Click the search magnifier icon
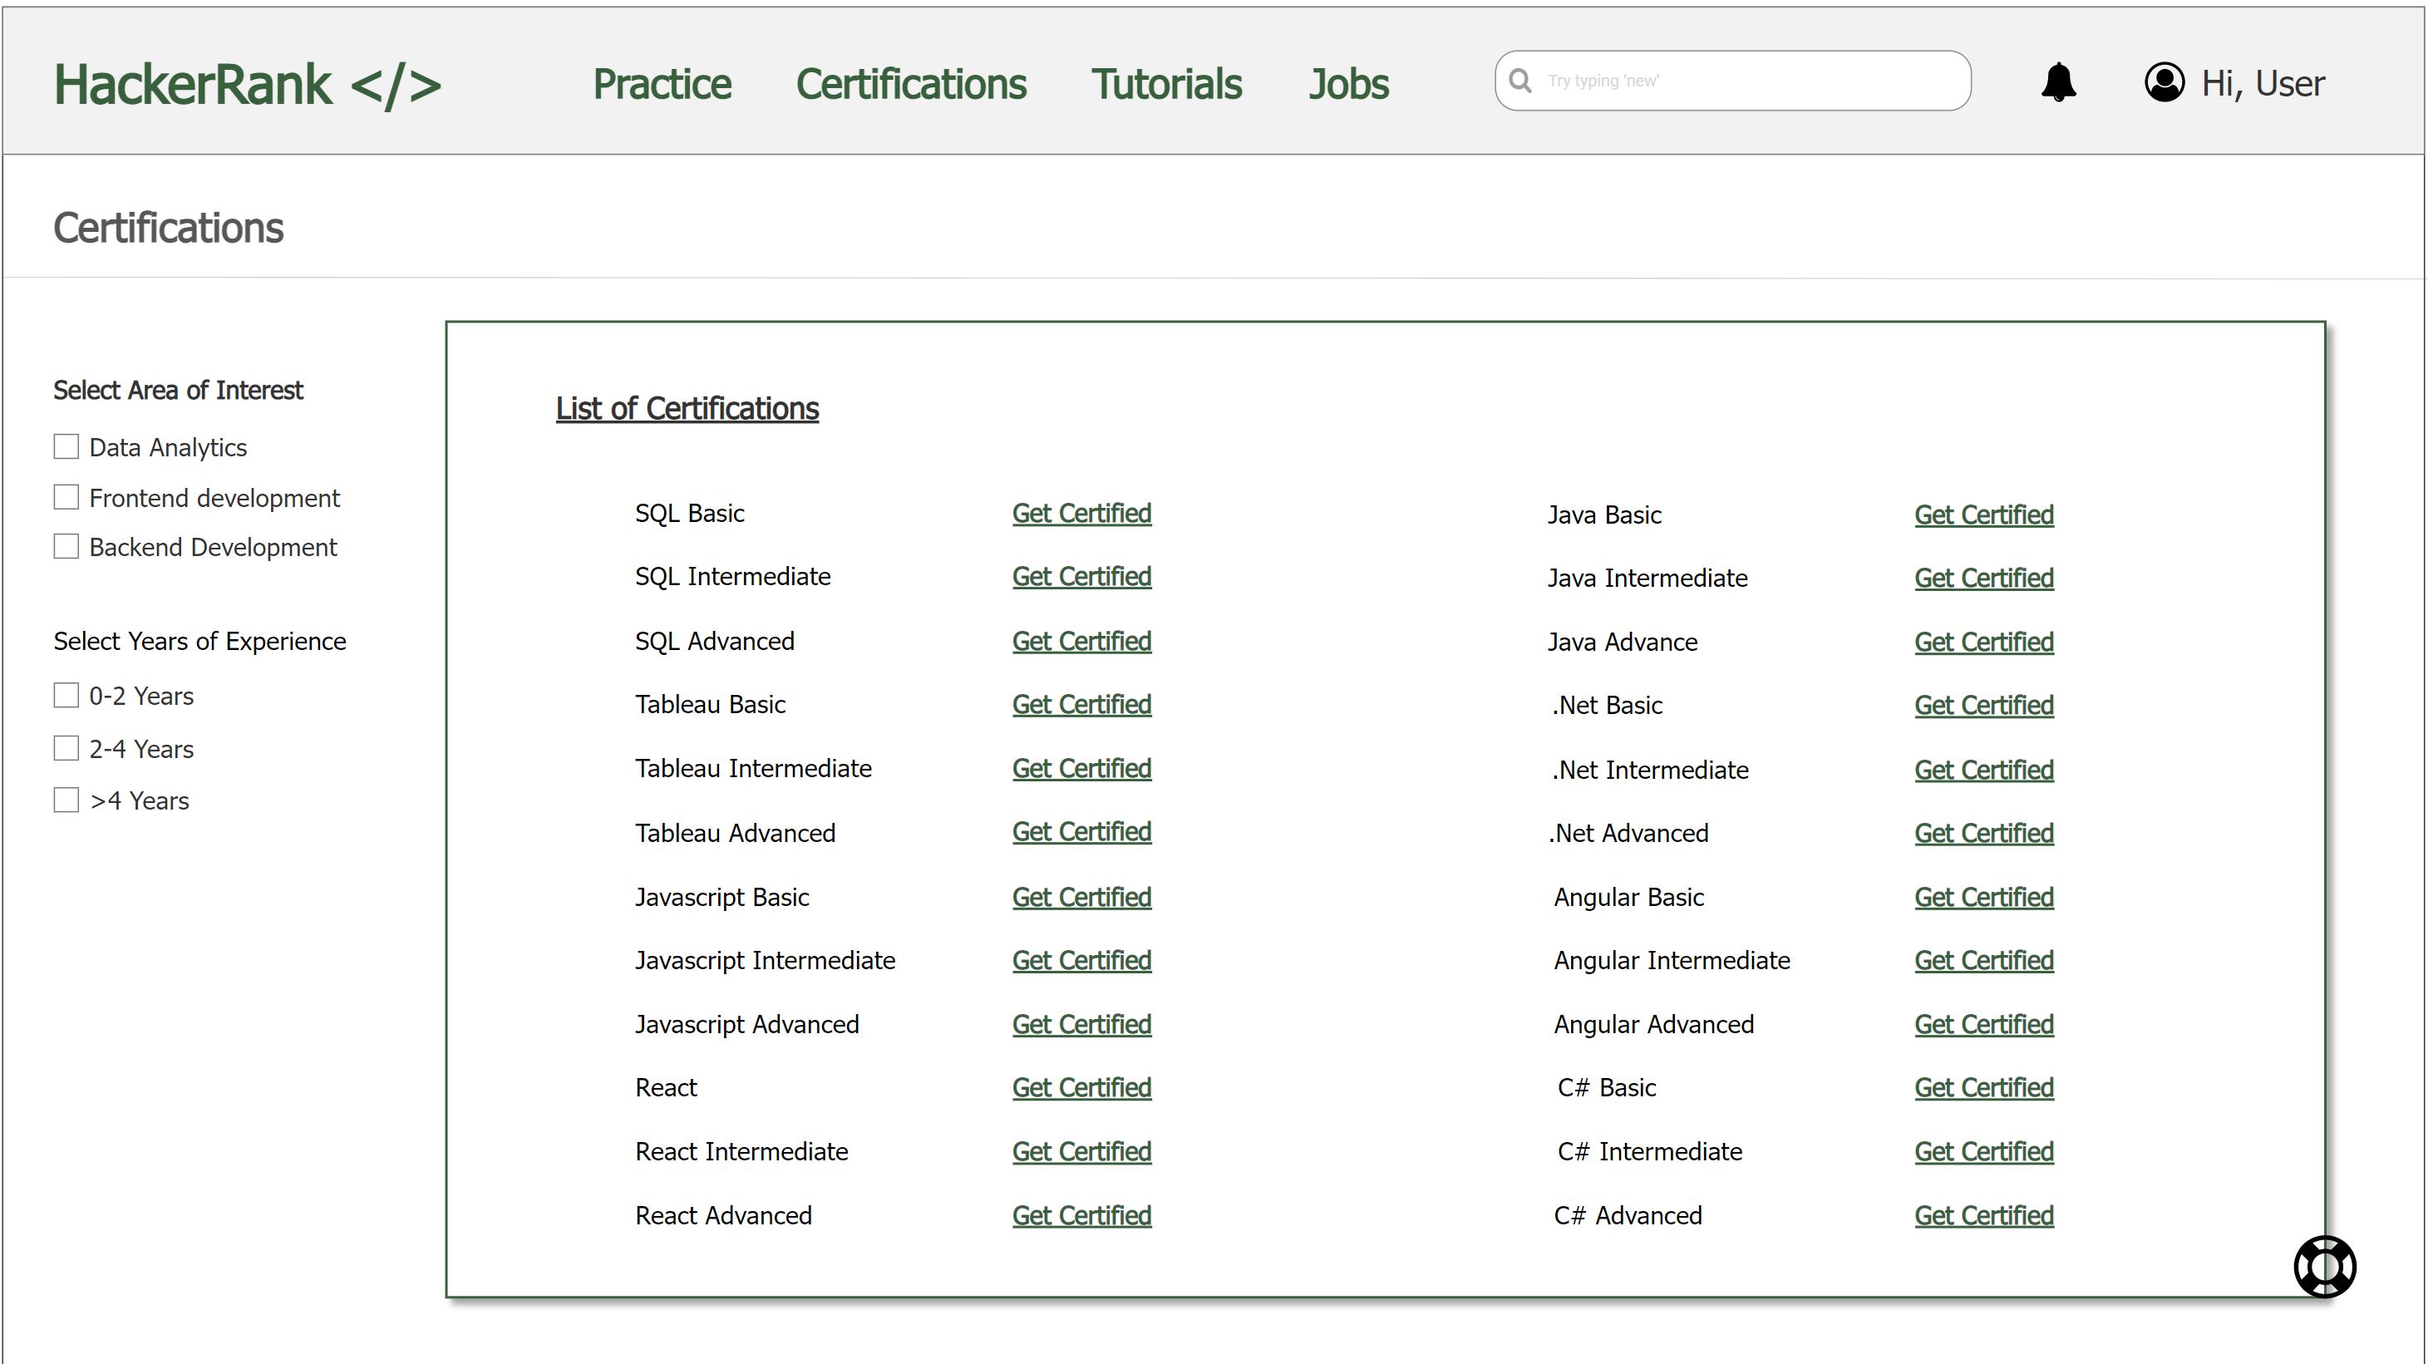 1519,81
